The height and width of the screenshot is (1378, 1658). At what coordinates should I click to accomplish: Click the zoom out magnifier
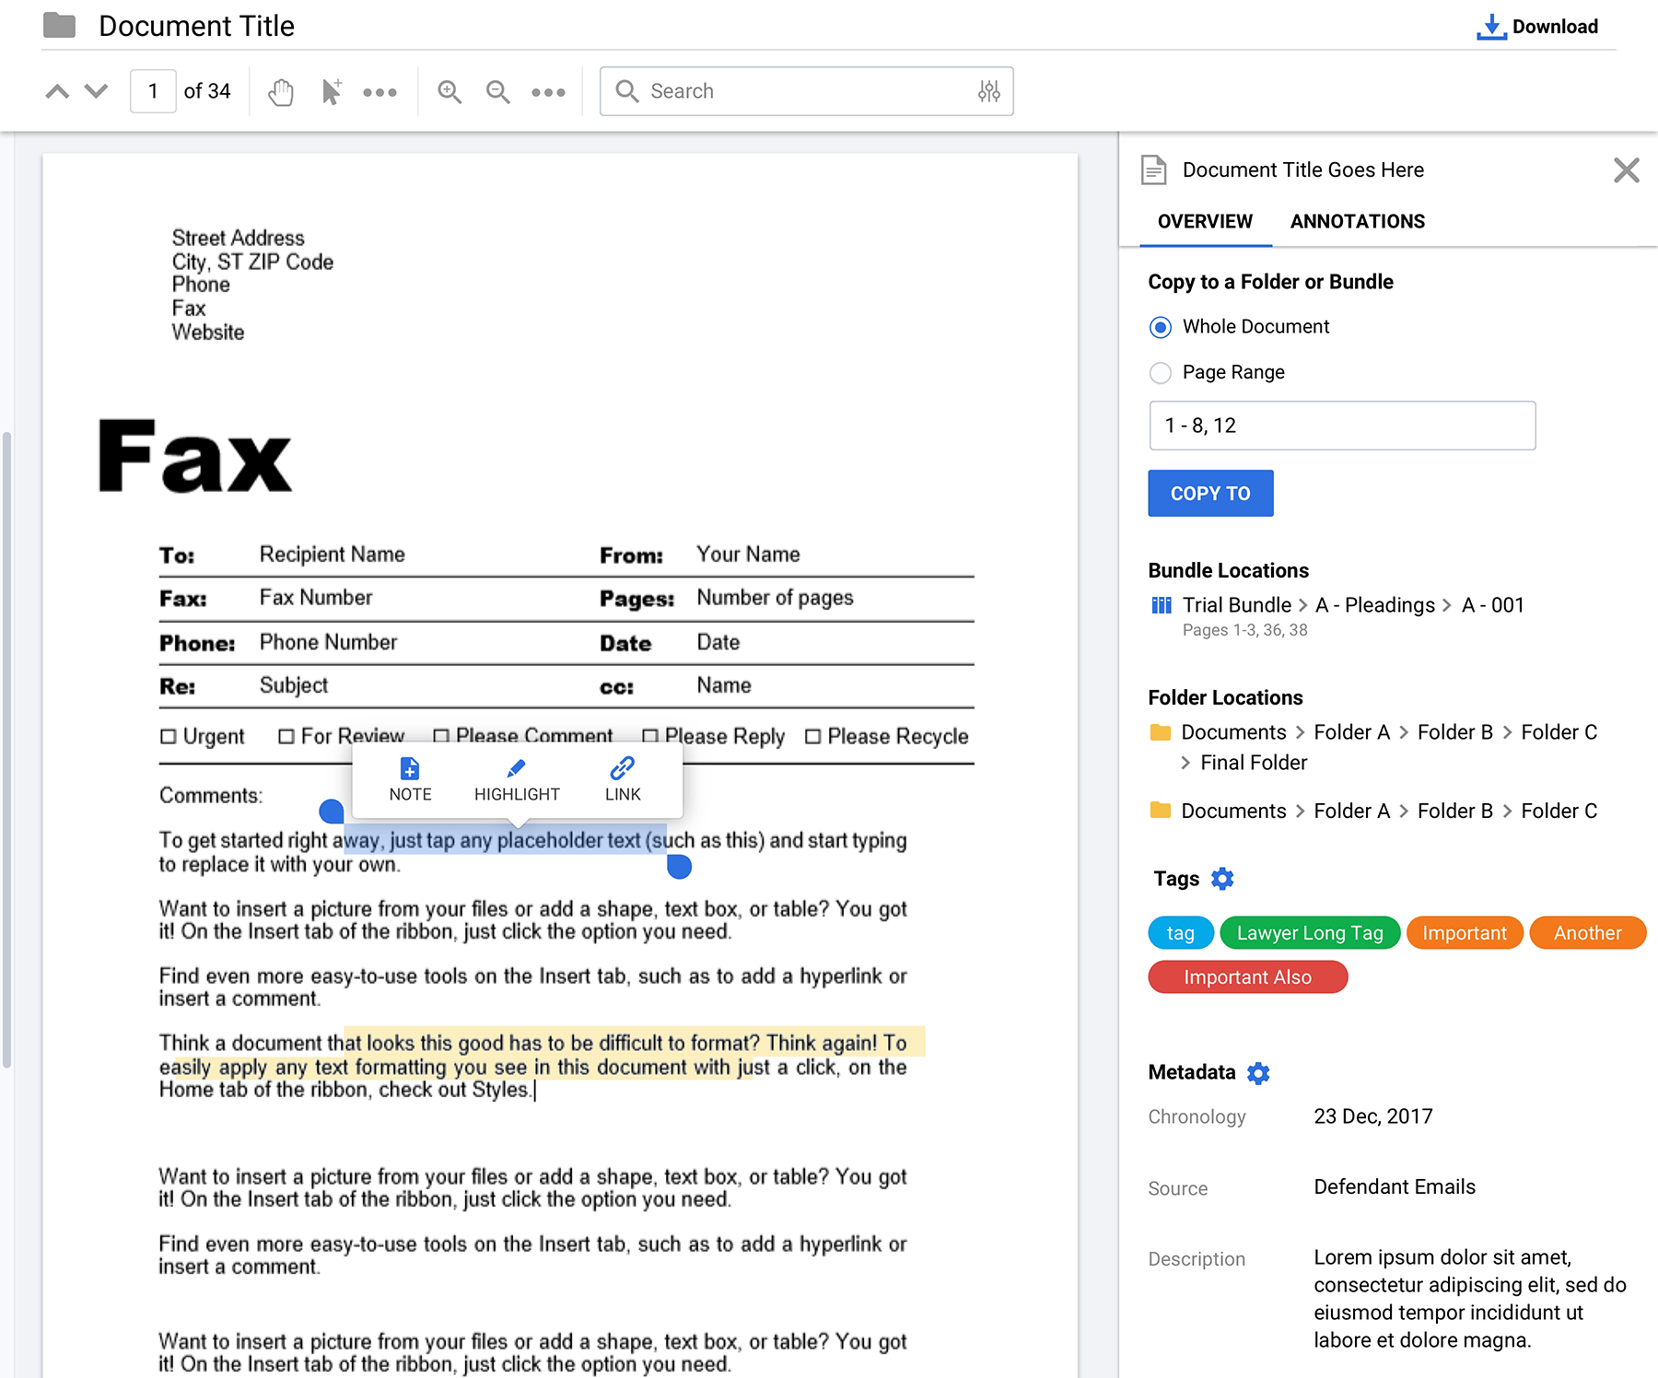pos(498,91)
